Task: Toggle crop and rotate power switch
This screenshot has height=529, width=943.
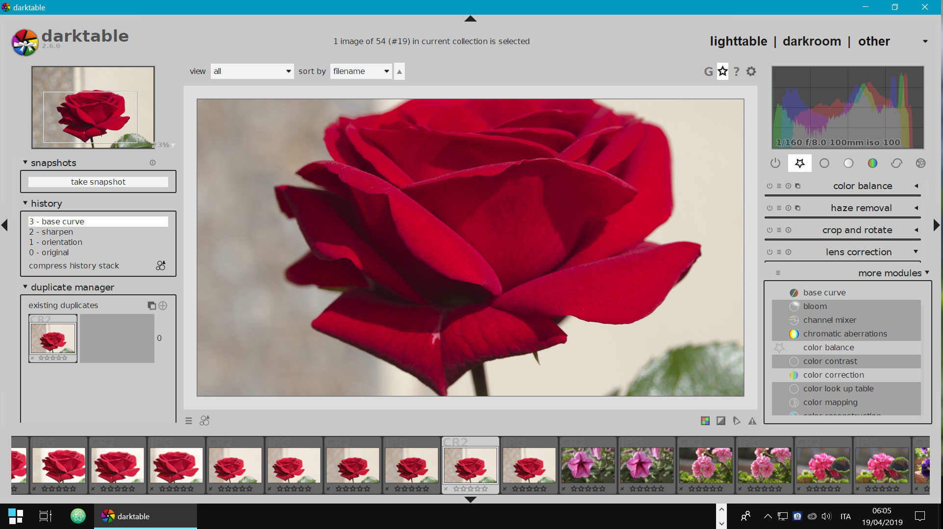Action: [x=769, y=230]
